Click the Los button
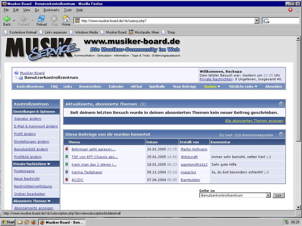The height and width of the screenshot is (226, 302). 278,195
